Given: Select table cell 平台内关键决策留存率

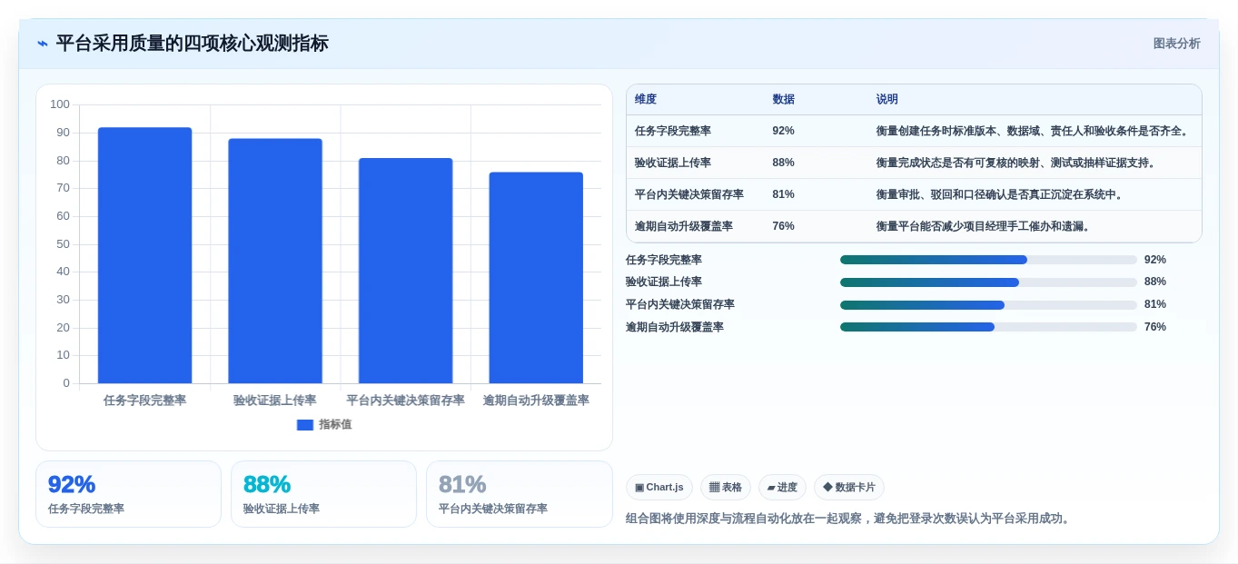Looking at the screenshot, I should click(x=689, y=194).
